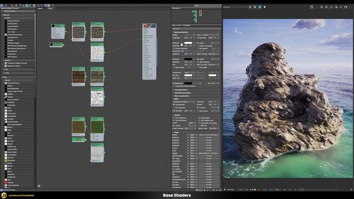The height and width of the screenshot is (199, 354).
Task: Select the Checker map icon in browser
Action: [x=6, y=97]
